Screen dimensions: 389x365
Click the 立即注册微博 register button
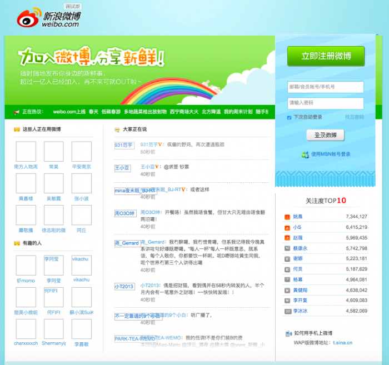pos(326,56)
